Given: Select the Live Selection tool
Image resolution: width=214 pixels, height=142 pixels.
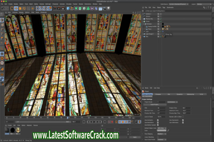Looking at the screenshot, I should 12,8.
